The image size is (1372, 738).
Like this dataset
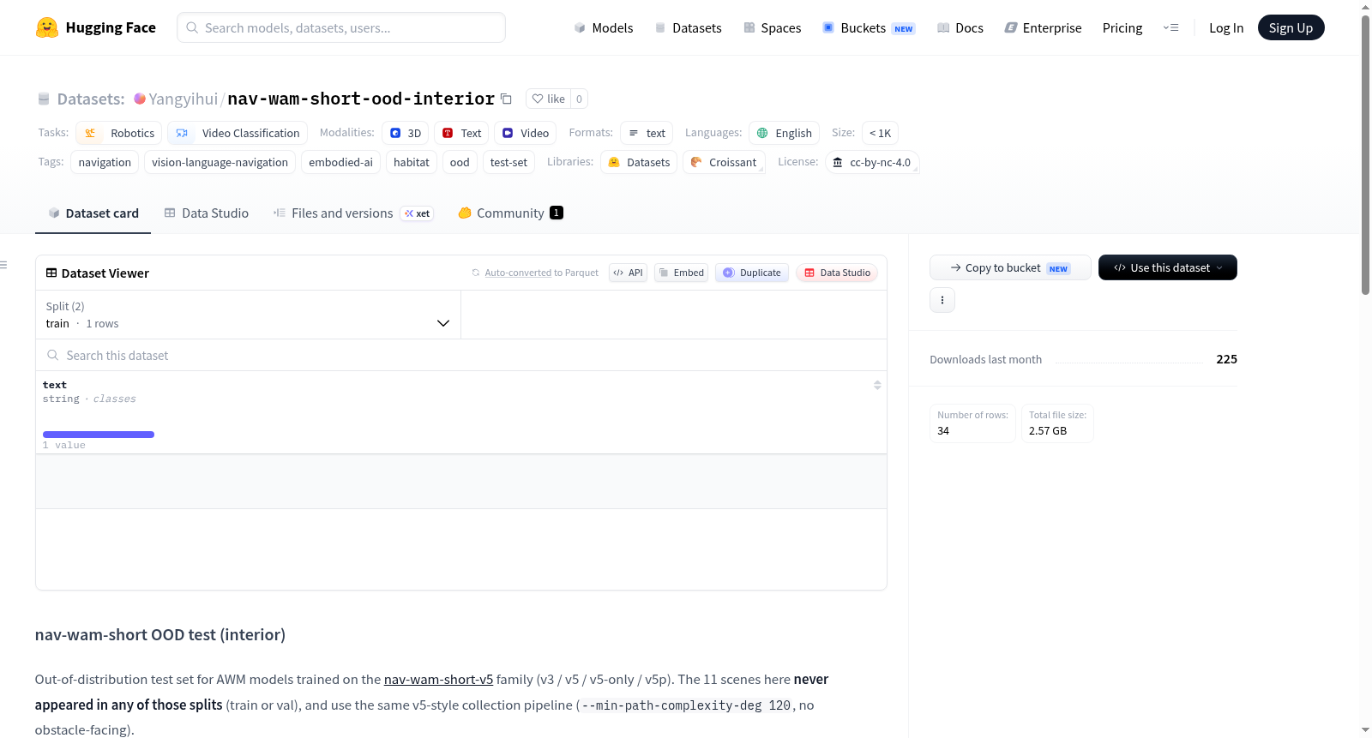coord(548,99)
